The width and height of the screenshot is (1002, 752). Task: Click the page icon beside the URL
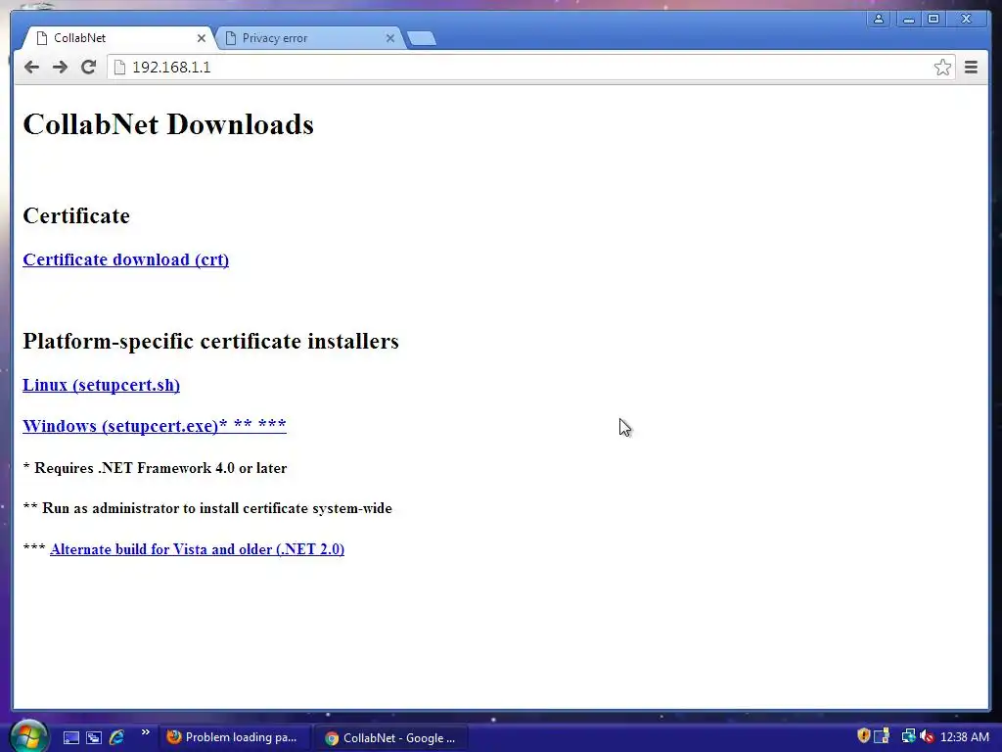tap(119, 68)
